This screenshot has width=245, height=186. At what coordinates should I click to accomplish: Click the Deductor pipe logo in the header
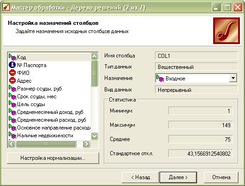tap(227, 31)
